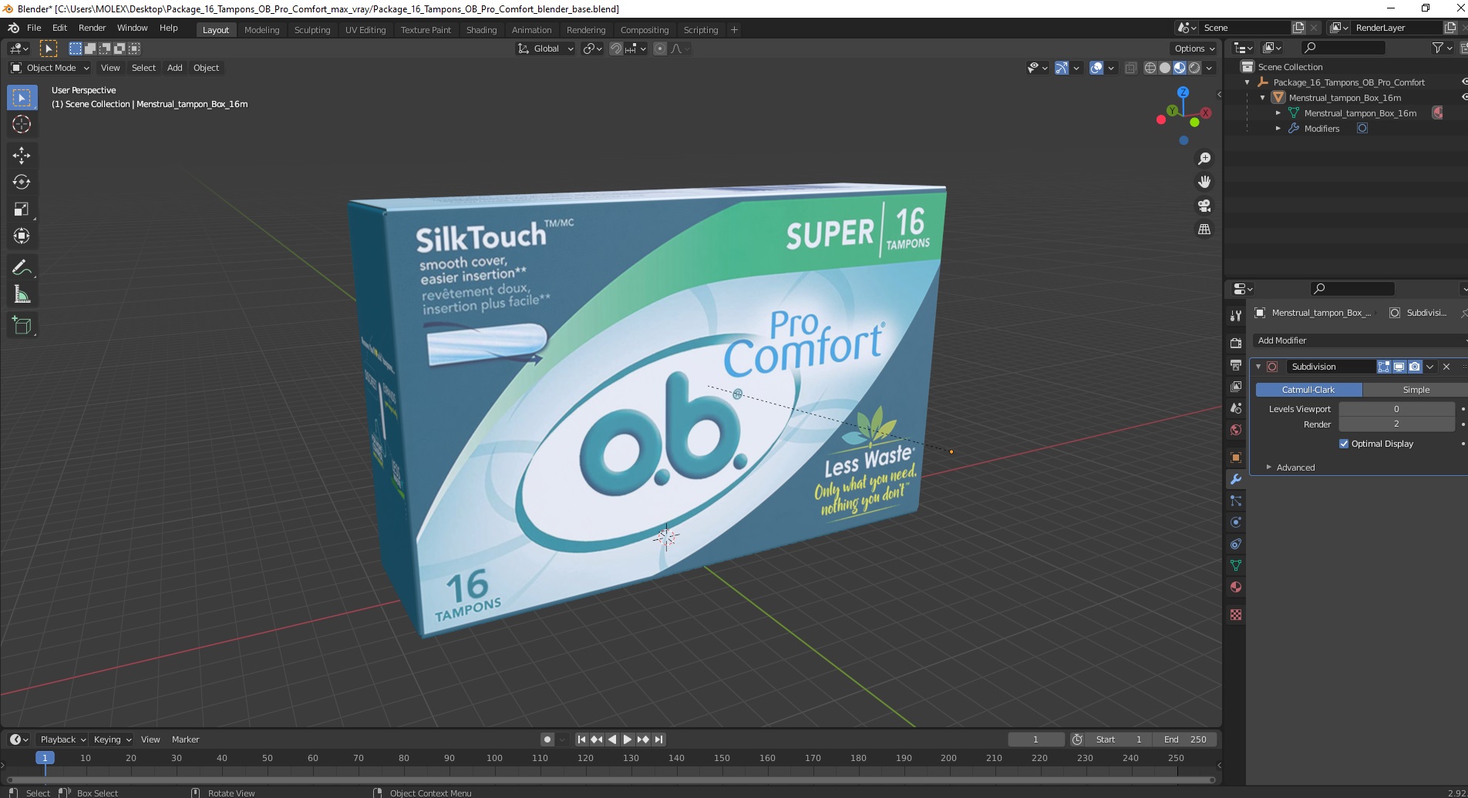Switch to the Shading workspace tab
This screenshot has width=1468, height=798.
(x=481, y=30)
